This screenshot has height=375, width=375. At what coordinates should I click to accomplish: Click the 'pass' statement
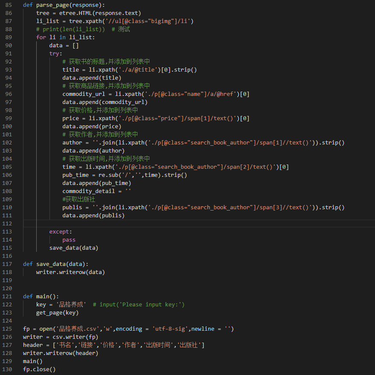69,240
